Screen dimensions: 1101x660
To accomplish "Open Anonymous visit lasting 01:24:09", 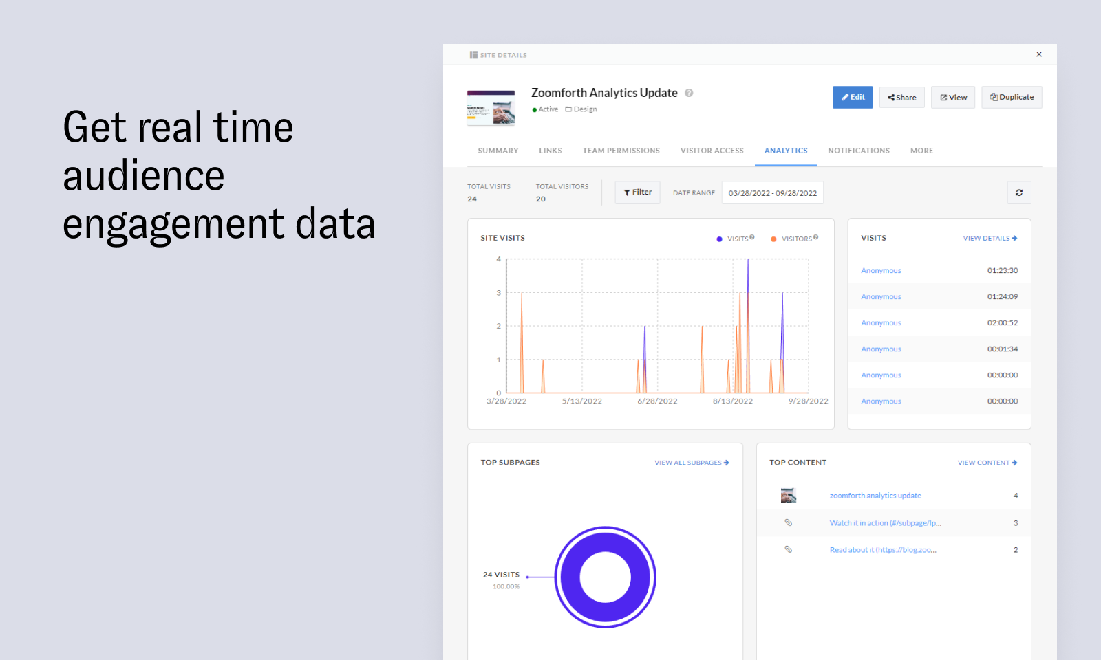I will tap(881, 297).
